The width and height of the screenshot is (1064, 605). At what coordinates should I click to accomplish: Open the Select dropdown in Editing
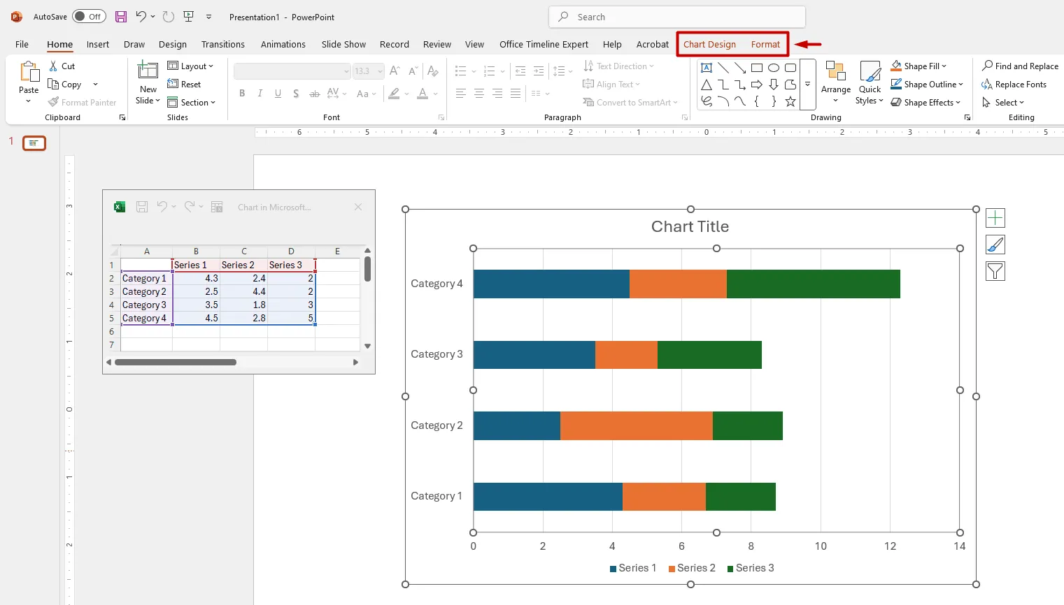click(1003, 103)
